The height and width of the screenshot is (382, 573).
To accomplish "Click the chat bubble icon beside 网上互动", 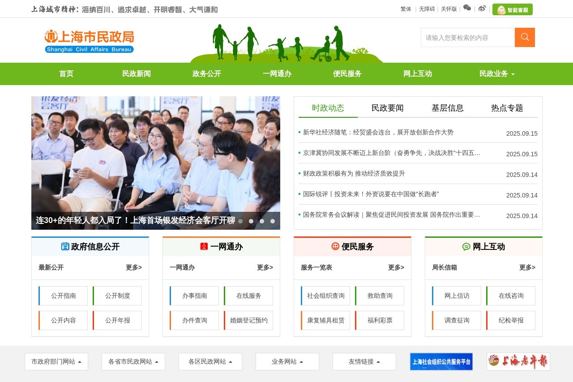I will coord(467,246).
